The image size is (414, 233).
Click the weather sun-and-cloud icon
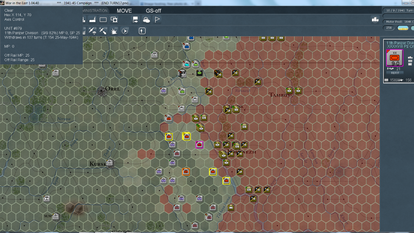point(146,19)
